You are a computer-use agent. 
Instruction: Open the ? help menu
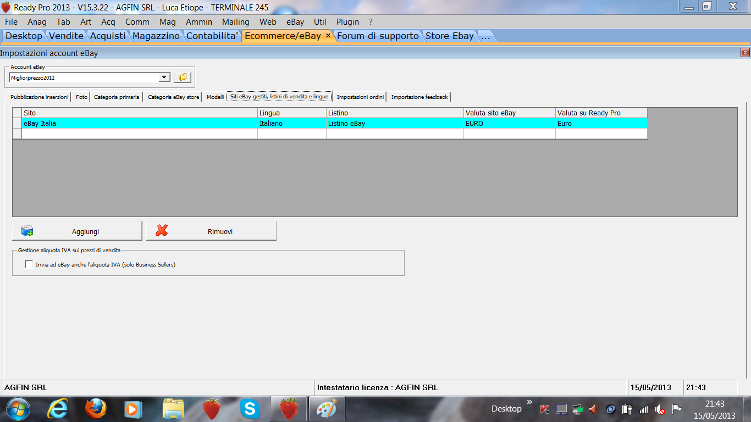[371, 22]
